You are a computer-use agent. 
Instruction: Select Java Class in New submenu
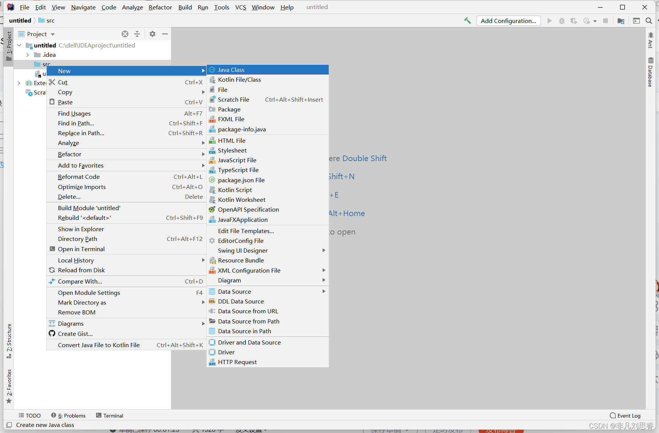(x=268, y=70)
